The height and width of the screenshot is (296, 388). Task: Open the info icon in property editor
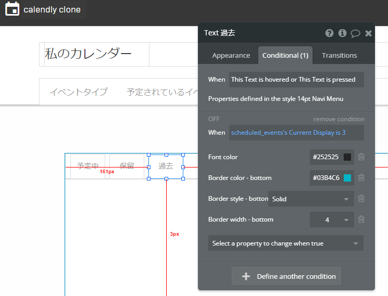coord(342,33)
